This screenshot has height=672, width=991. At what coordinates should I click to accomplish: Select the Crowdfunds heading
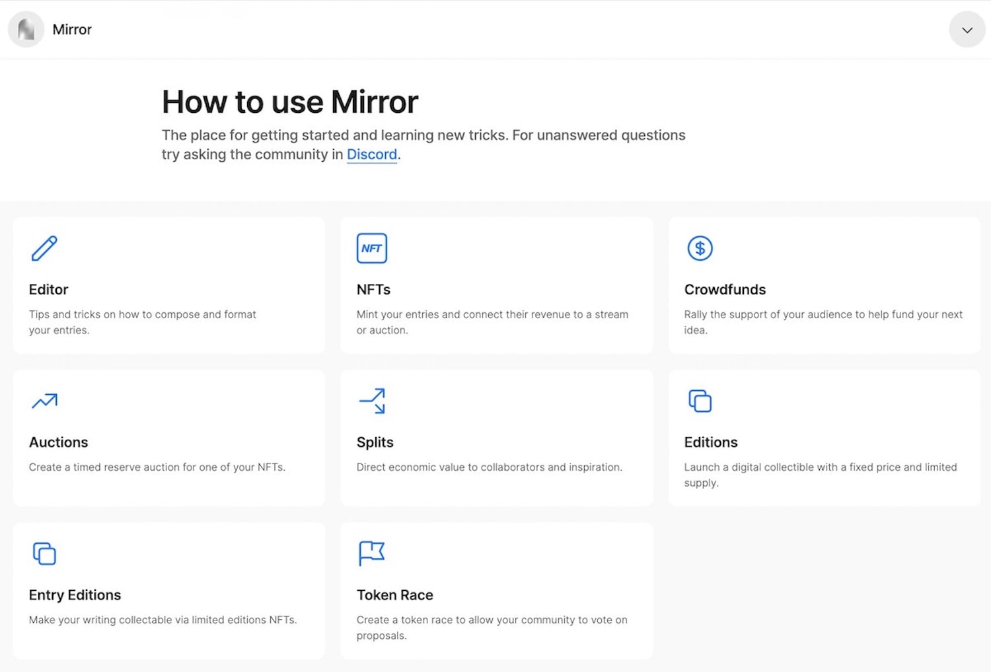(x=725, y=289)
